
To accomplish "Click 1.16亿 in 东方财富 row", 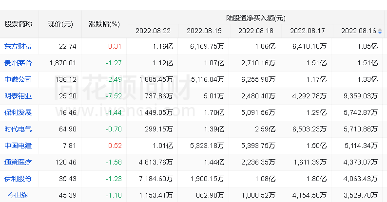I will [x=163, y=46].
